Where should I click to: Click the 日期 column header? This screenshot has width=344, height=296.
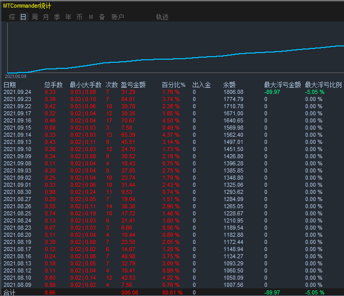10,85
